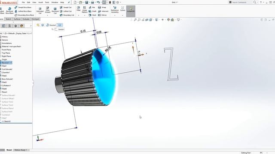Image resolution: width=275 pixels, height=154 pixels.
Task: Click the New document icon
Action: 75,3
